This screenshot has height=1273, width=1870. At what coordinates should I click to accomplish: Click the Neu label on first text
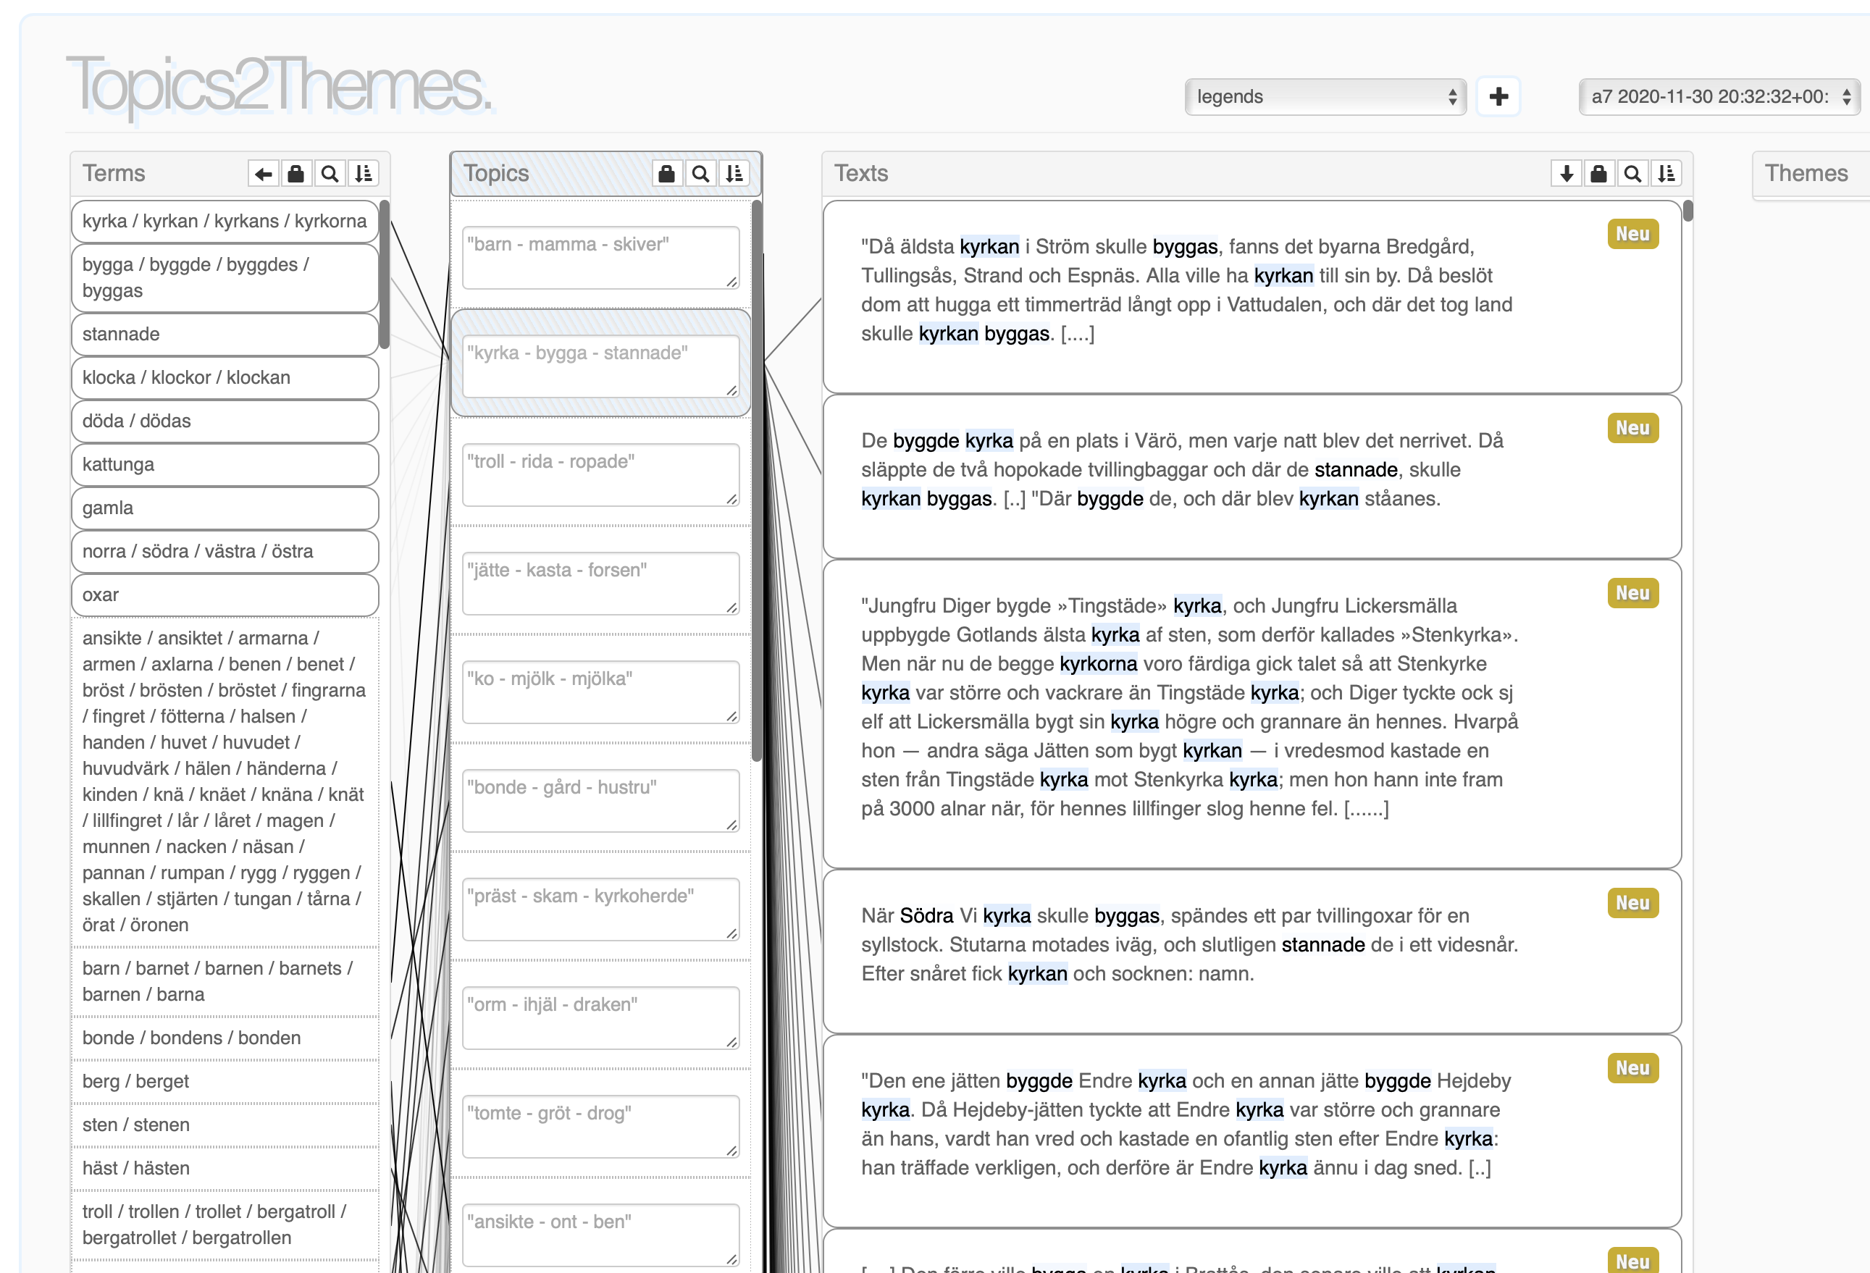[x=1632, y=234]
